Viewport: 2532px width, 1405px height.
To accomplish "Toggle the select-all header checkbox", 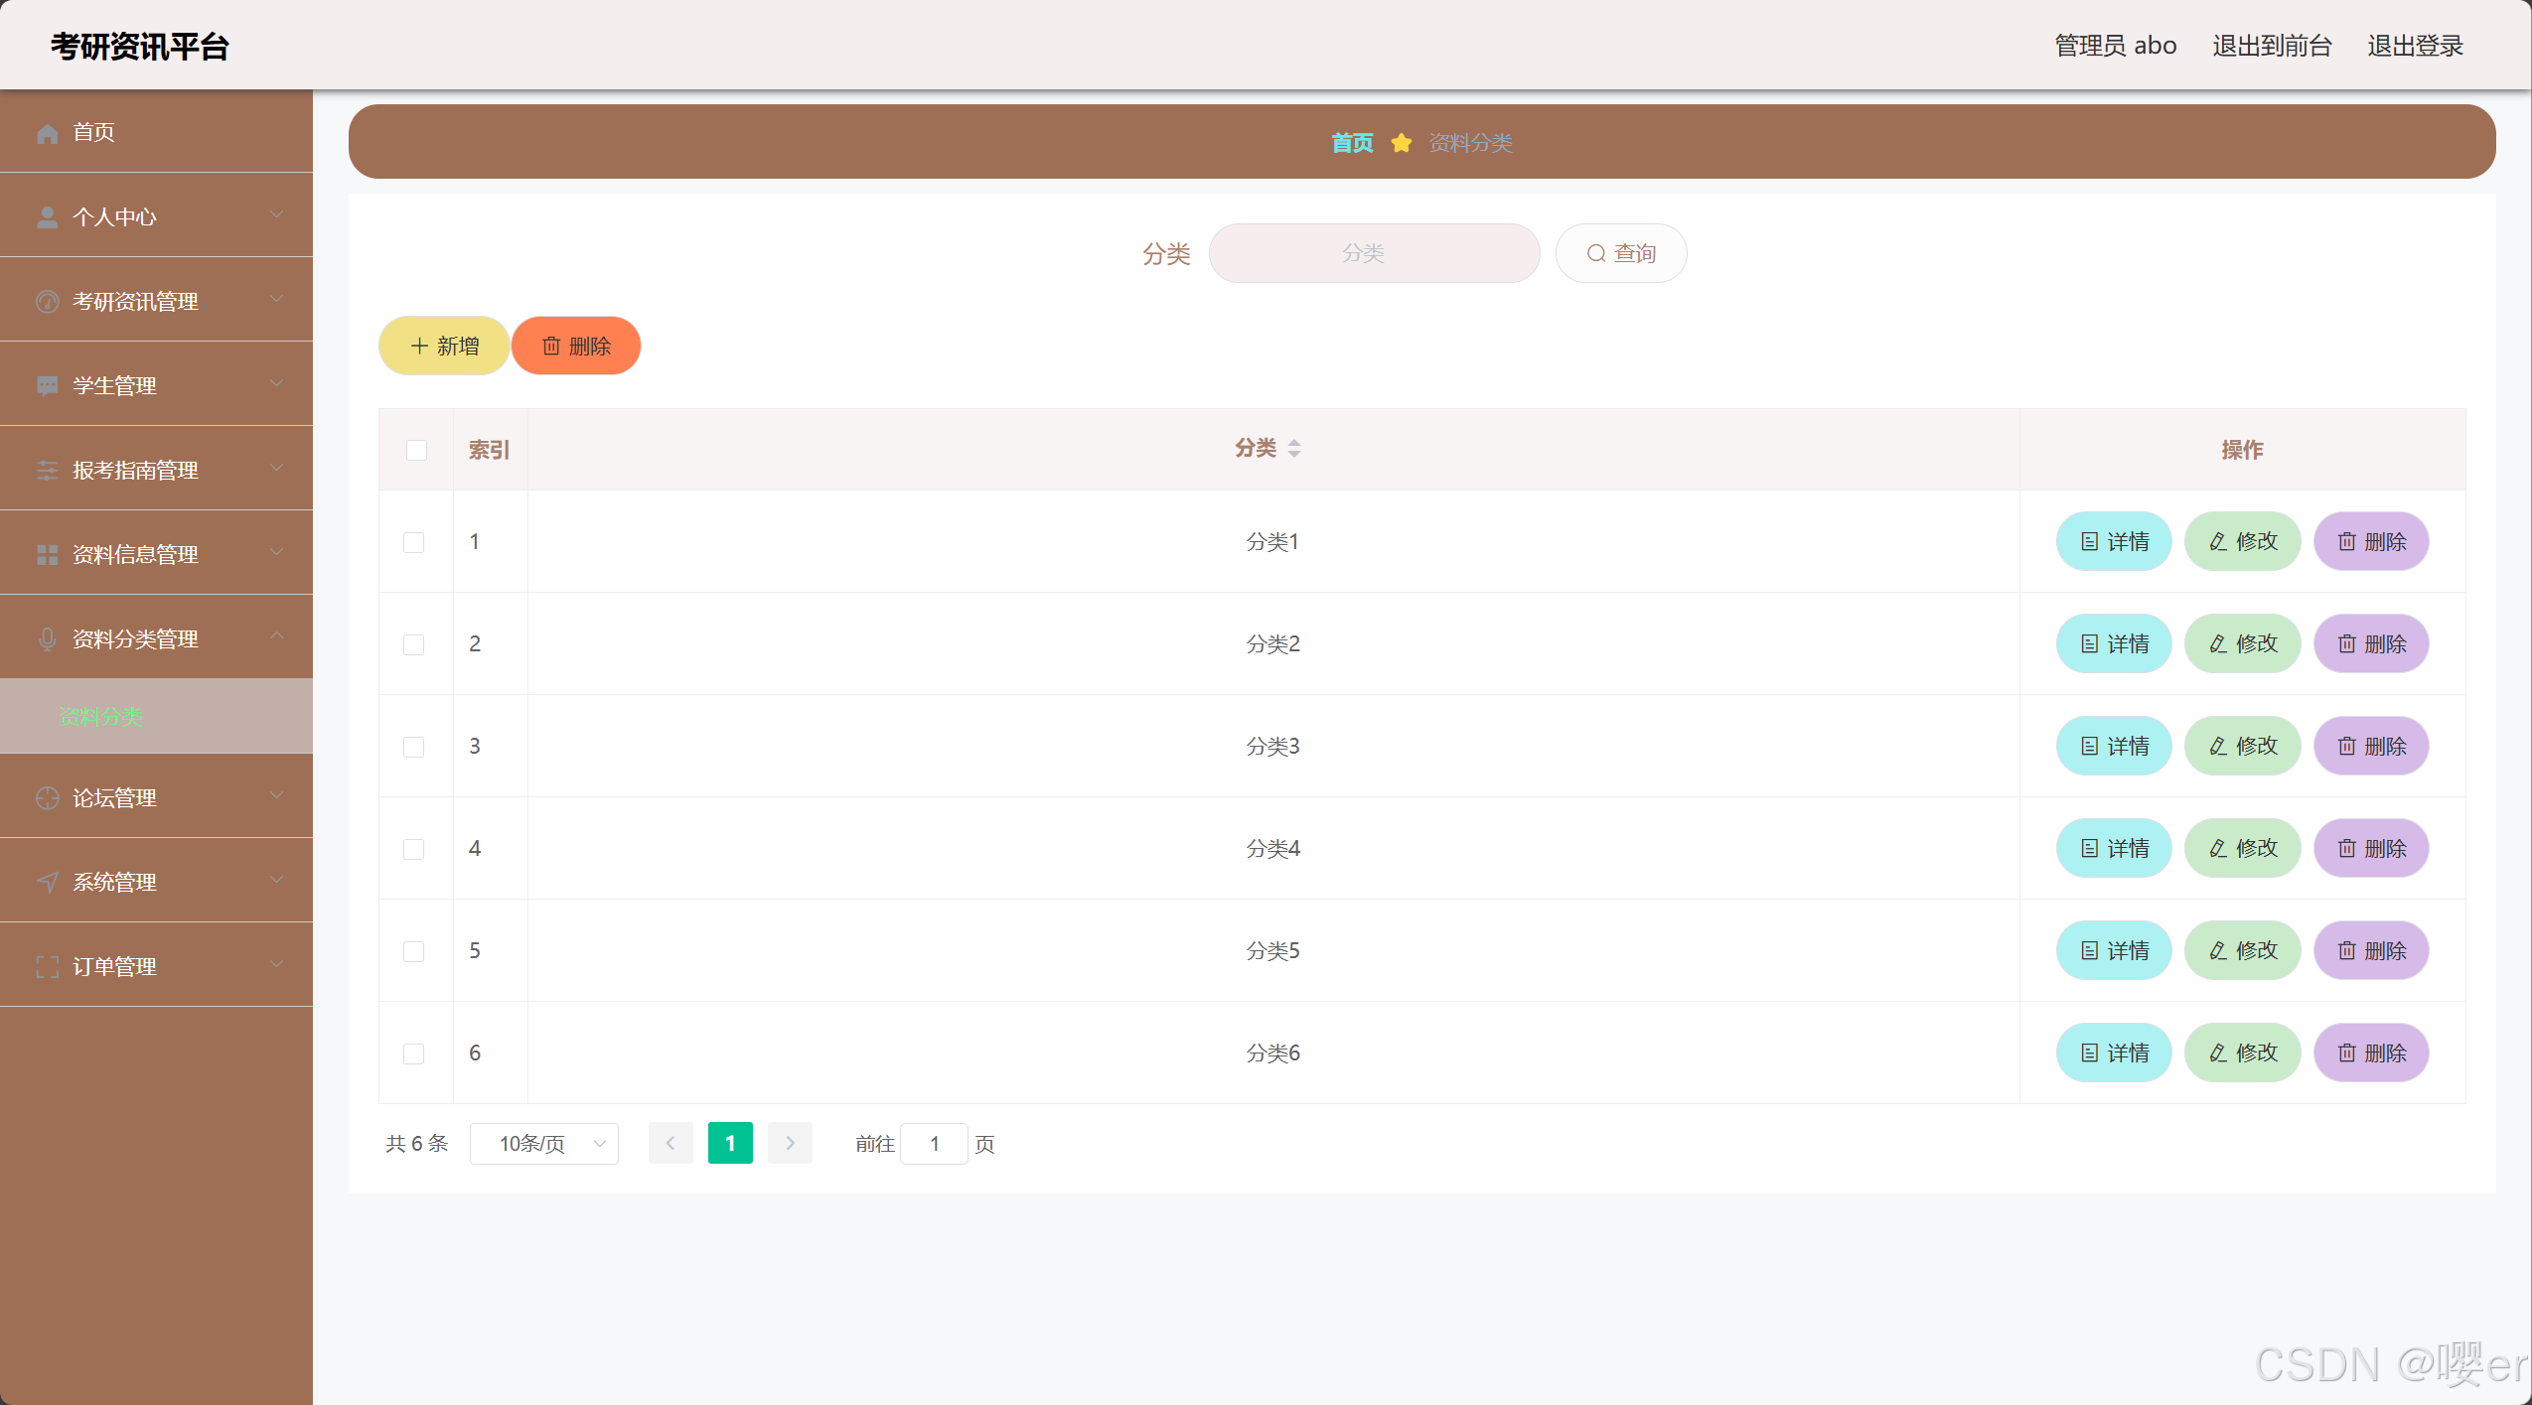I will click(x=416, y=450).
